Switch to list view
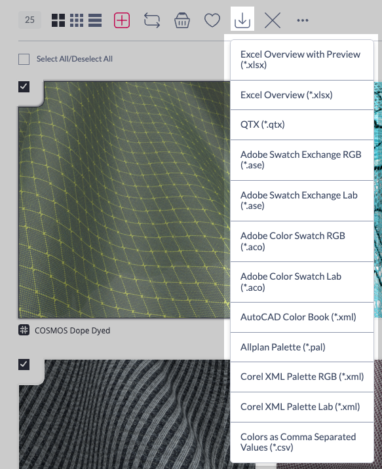Image resolution: width=382 pixels, height=469 pixels. pyautogui.click(x=95, y=20)
